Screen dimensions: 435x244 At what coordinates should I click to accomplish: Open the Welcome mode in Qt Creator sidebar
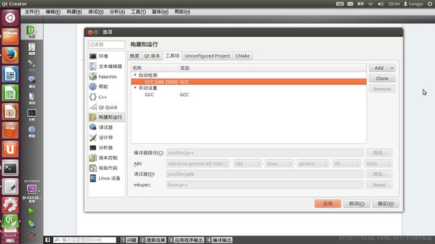pyautogui.click(x=31, y=31)
